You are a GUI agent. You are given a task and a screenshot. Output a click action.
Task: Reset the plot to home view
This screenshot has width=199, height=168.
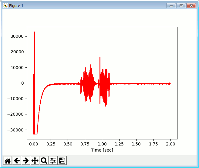pyautogui.click(x=8, y=160)
